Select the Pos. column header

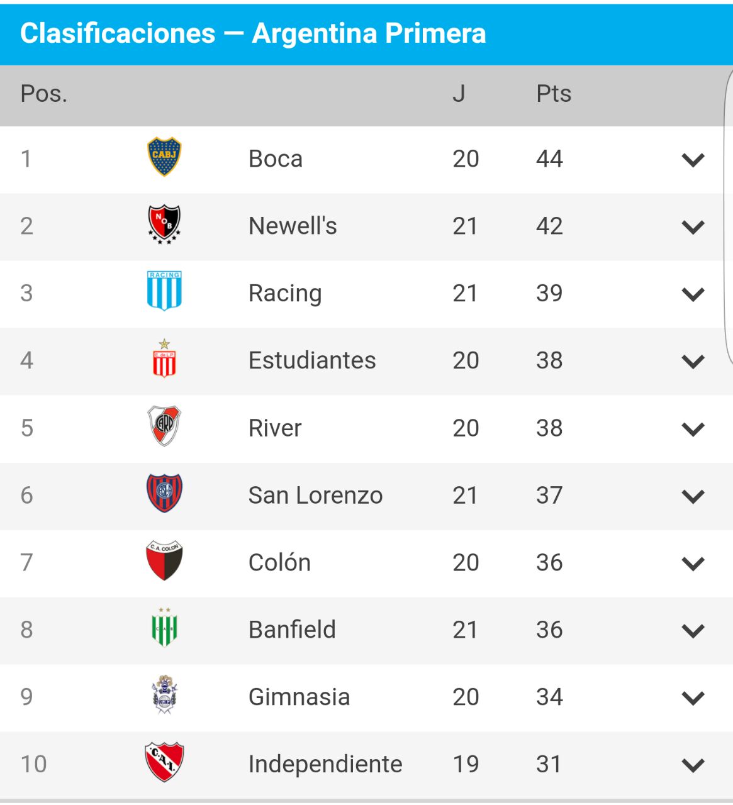pos(43,94)
